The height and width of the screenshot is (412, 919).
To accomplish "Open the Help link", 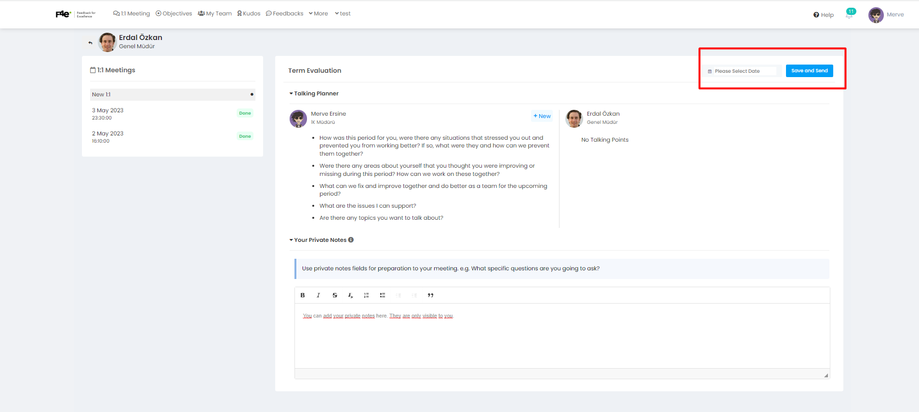I will click(x=824, y=15).
